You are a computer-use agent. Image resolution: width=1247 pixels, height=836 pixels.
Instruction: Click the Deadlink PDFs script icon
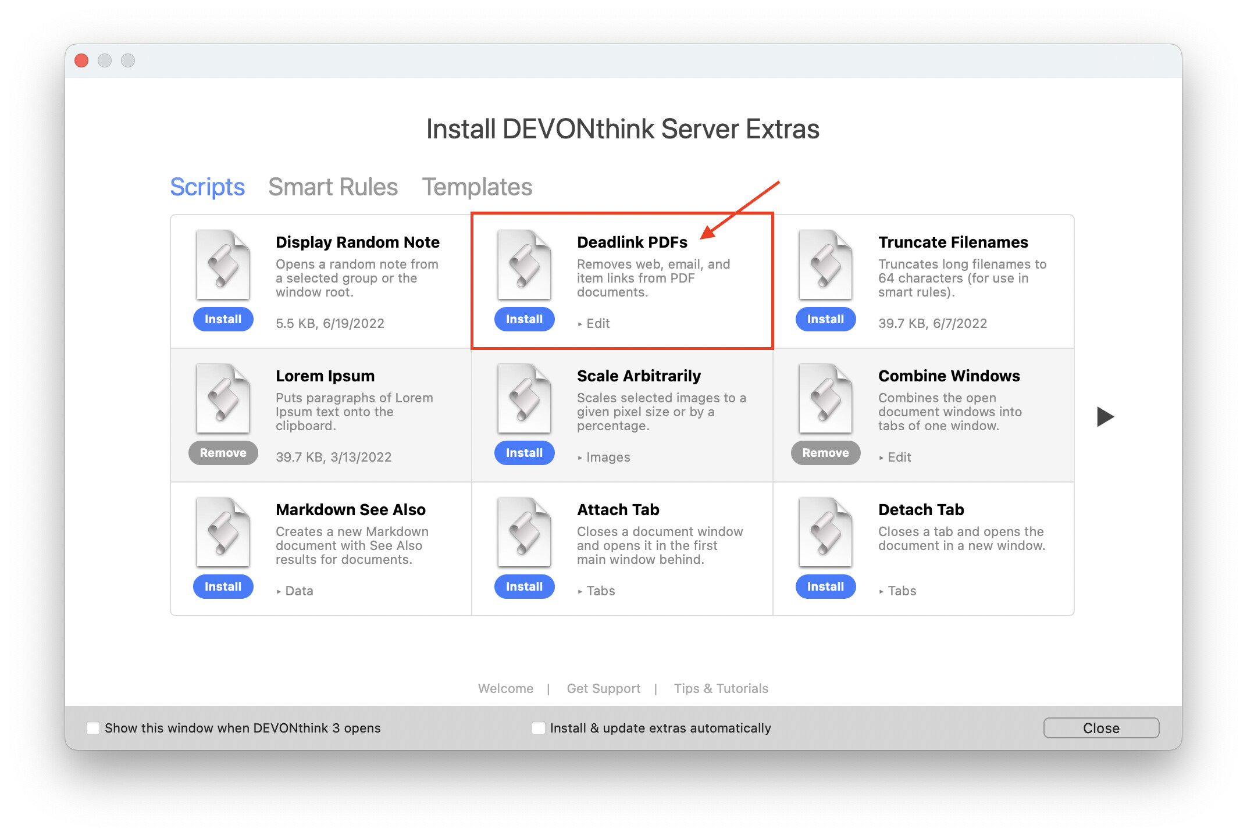[525, 265]
